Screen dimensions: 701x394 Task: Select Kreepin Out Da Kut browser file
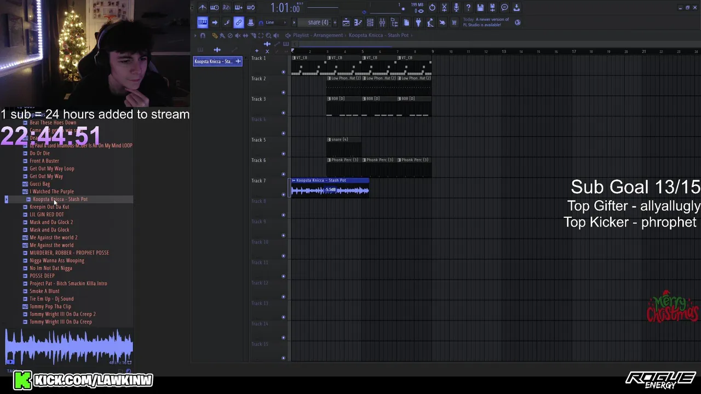(49, 207)
